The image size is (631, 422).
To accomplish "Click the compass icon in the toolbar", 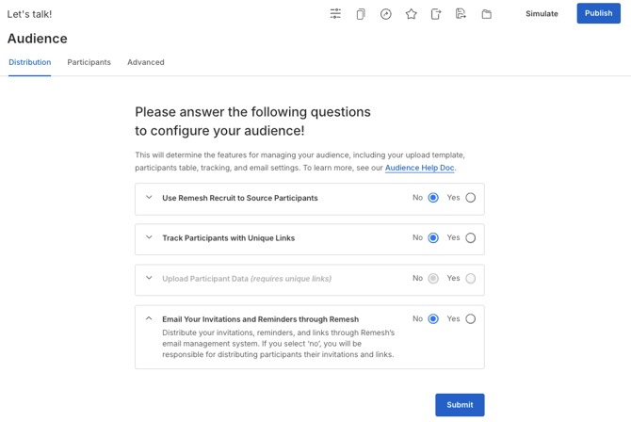I will point(386,14).
